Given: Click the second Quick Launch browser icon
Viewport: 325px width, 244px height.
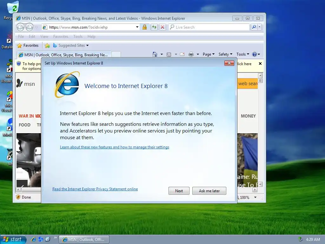Looking at the screenshot, I should 41,239.
